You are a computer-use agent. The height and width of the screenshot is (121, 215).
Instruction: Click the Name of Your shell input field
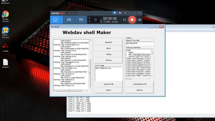139,43
